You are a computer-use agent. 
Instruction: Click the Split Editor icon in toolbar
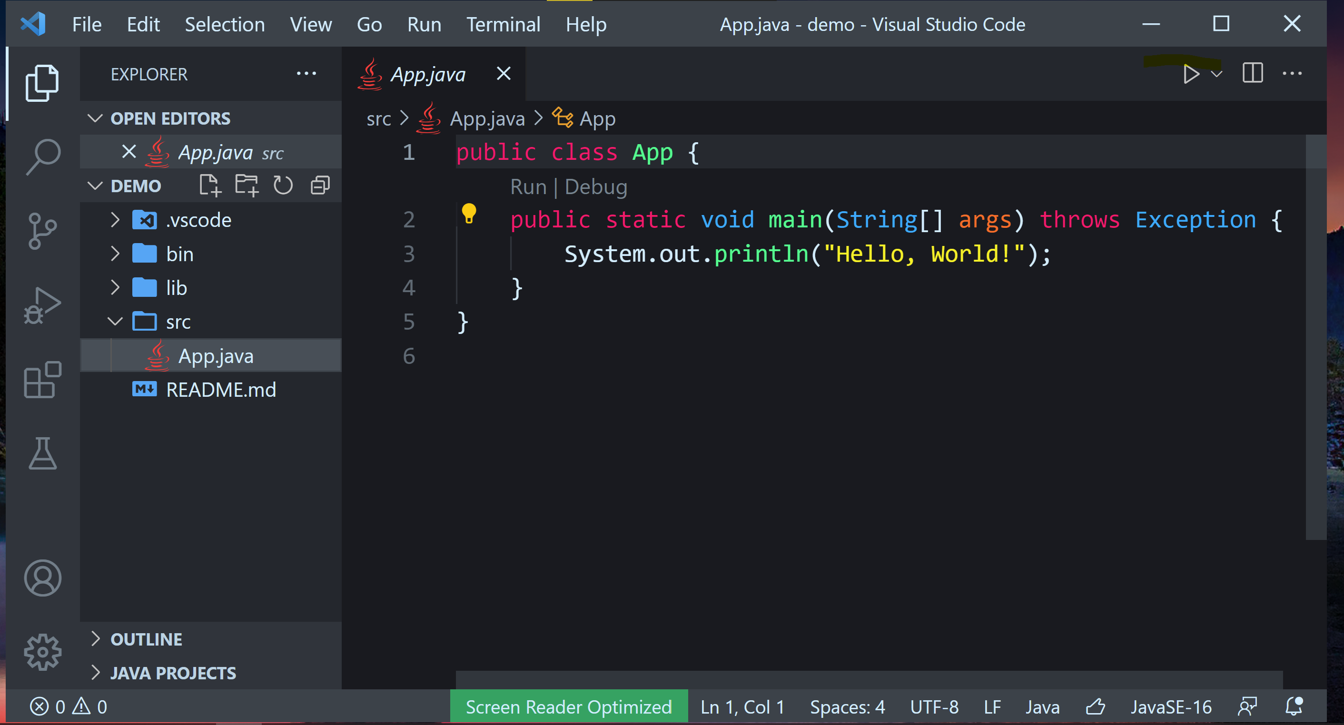click(1250, 74)
